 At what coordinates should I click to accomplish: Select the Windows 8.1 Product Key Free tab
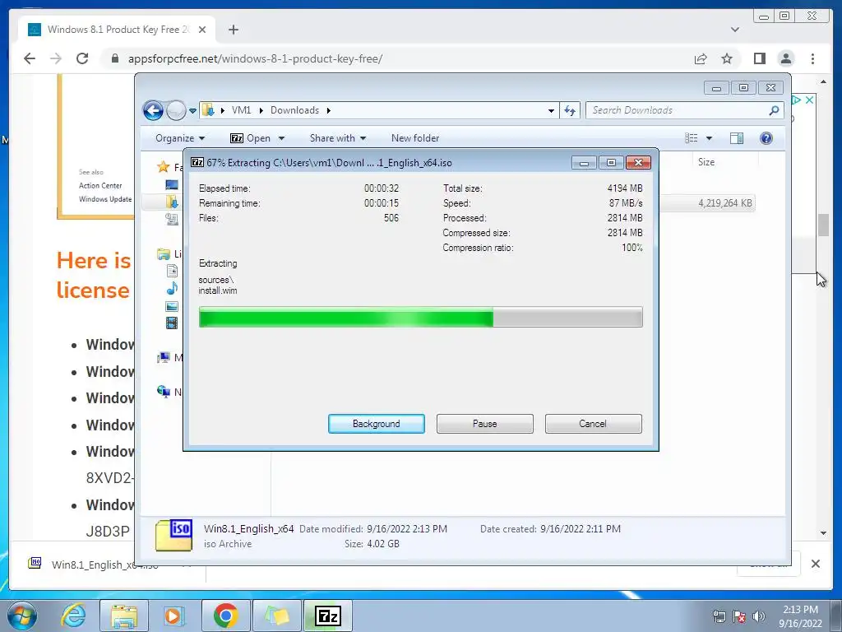click(117, 30)
